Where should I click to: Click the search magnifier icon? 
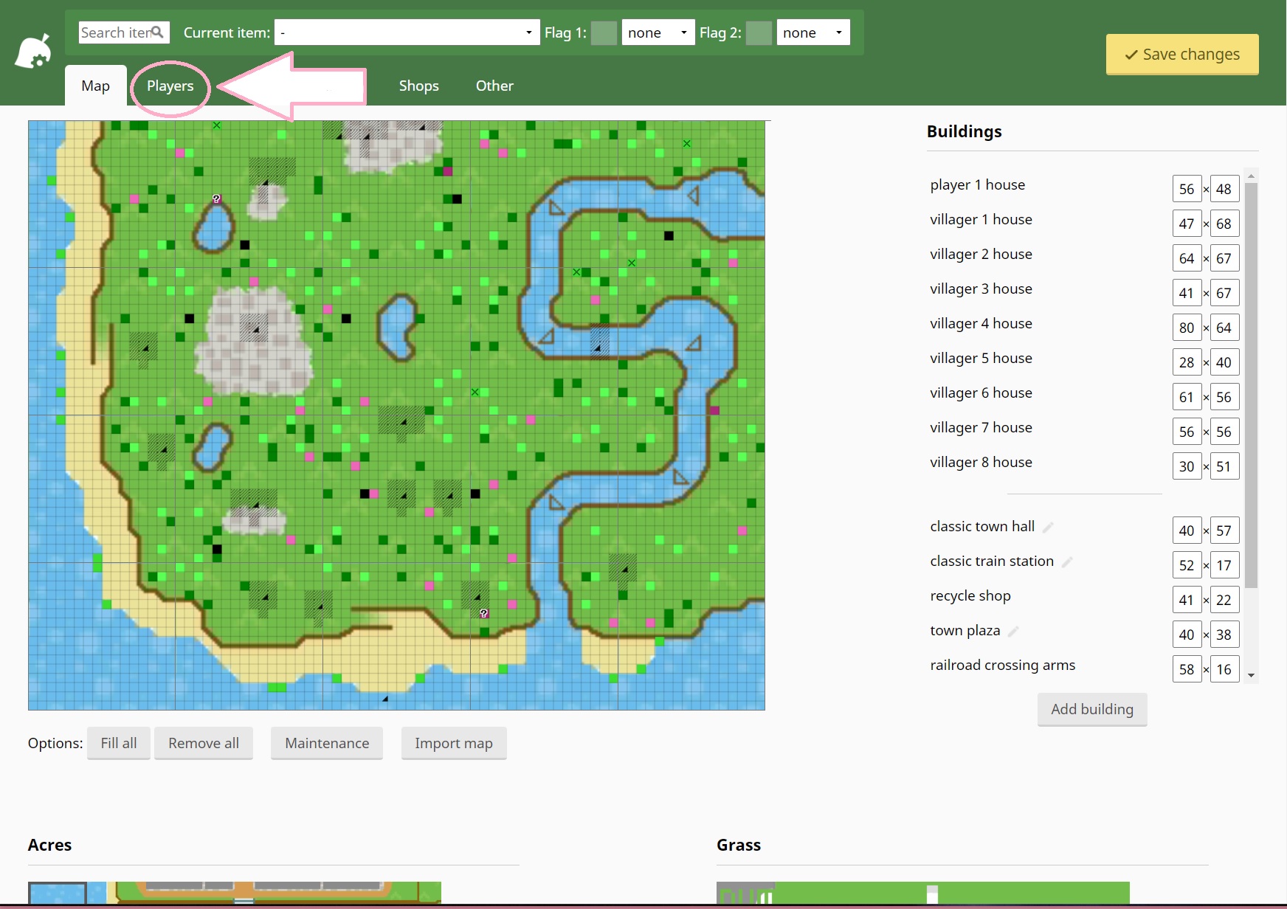point(157,32)
